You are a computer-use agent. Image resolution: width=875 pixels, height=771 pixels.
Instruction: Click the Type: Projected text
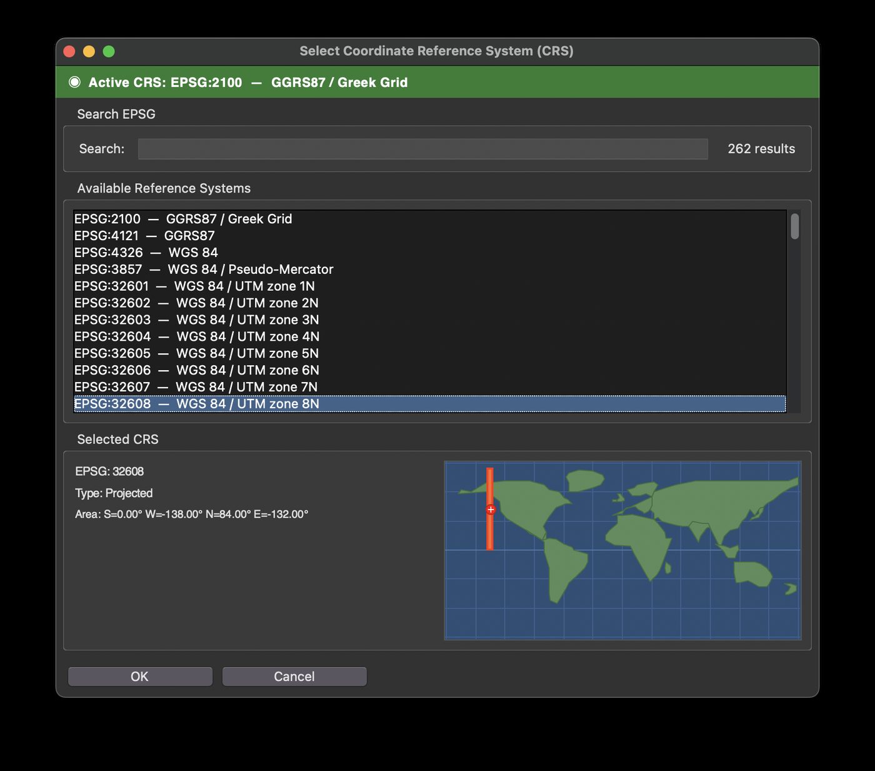pyautogui.click(x=114, y=493)
